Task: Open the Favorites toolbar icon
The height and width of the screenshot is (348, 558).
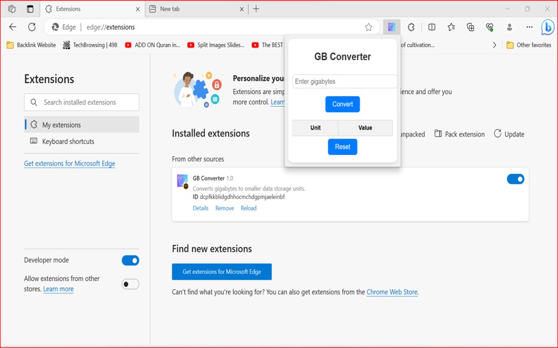Action: [x=451, y=27]
